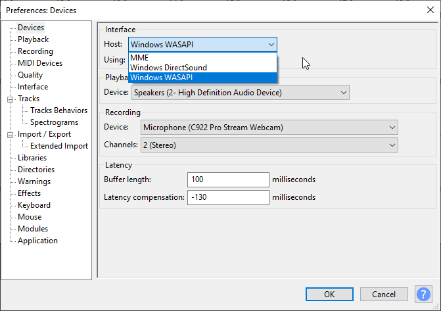Click the Latency compensation input field
The image size is (441, 311).
click(x=227, y=197)
